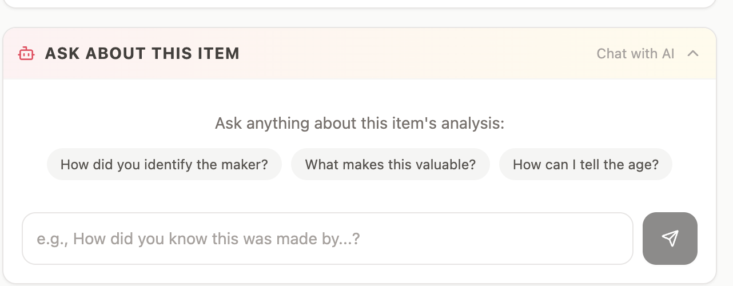Choose the item value quick question chip
The width and height of the screenshot is (733, 286).
[x=390, y=165]
